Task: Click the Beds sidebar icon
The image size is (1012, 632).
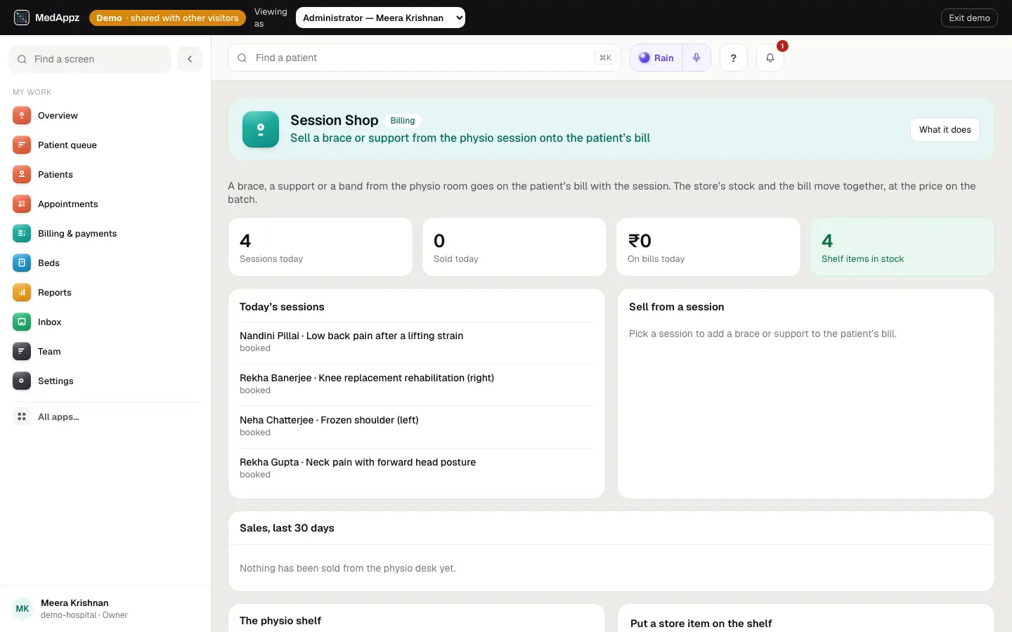Action: pos(22,263)
